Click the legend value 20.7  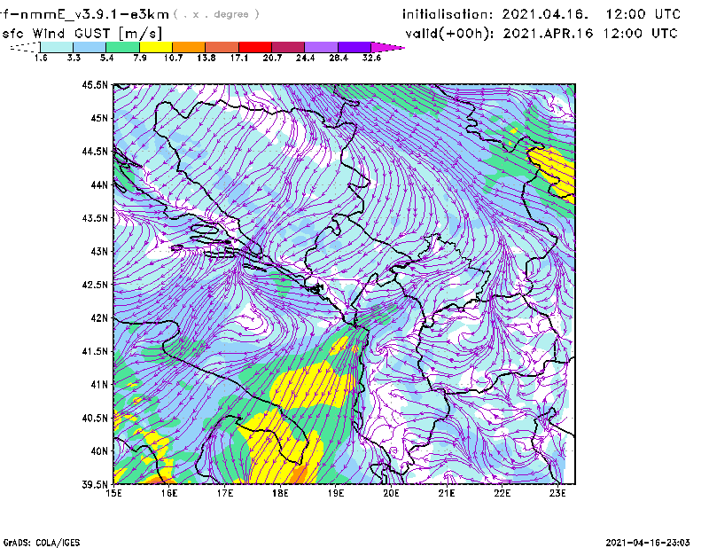point(272,58)
